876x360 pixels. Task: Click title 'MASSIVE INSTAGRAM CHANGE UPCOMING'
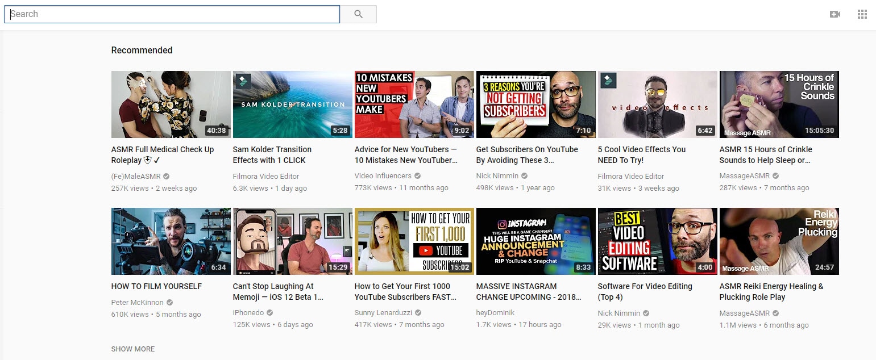click(x=529, y=291)
